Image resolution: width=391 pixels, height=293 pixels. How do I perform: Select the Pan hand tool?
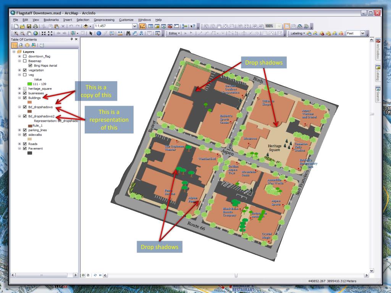pyautogui.click(x=29, y=34)
